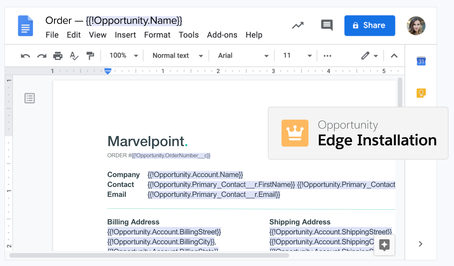Click the ORDER # number line
Screen dimensions: 454x266
tap(159, 156)
